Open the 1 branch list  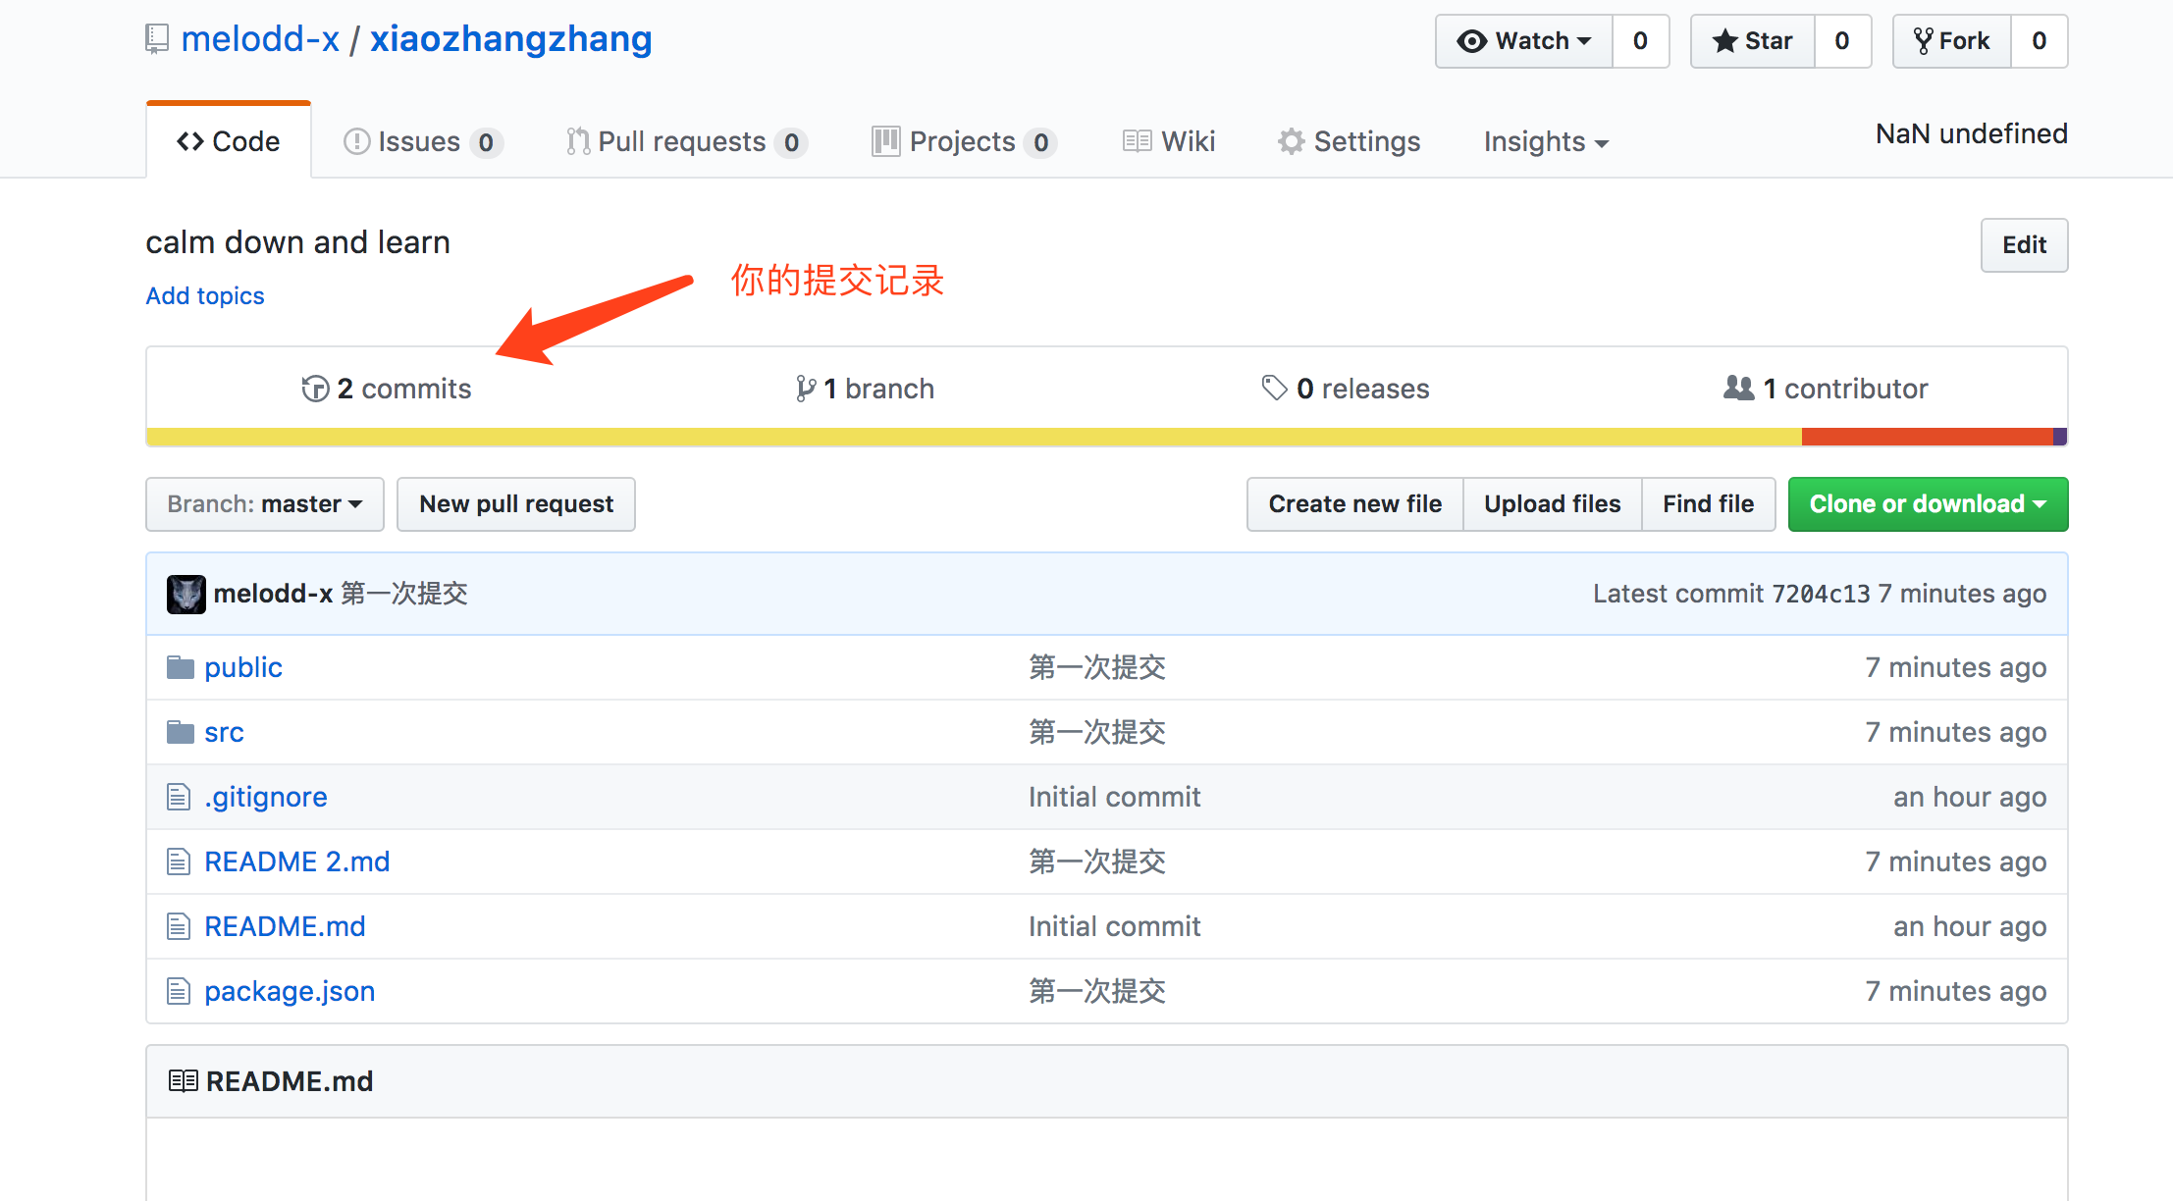pyautogui.click(x=865, y=389)
